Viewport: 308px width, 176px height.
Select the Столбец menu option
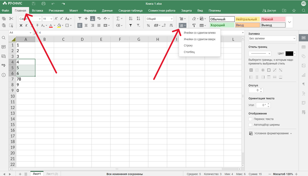[x=189, y=52]
